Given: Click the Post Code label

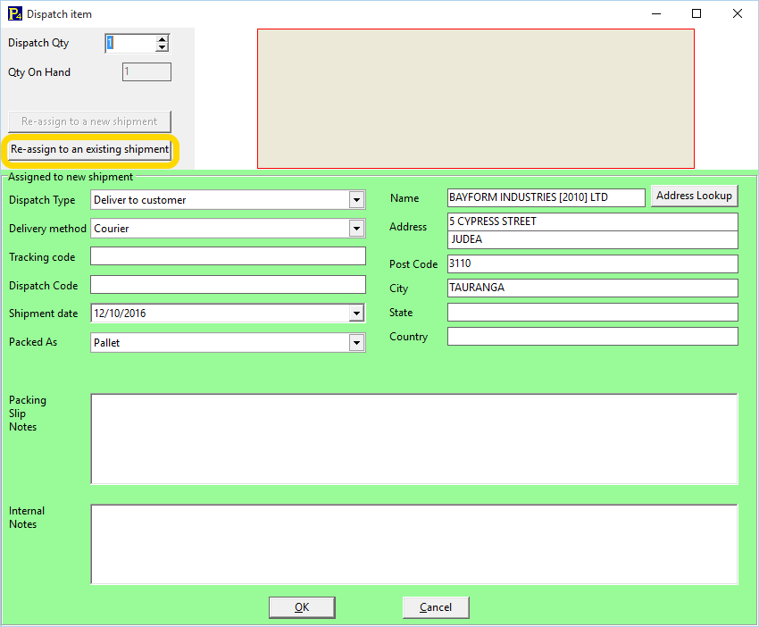Looking at the screenshot, I should click(413, 264).
